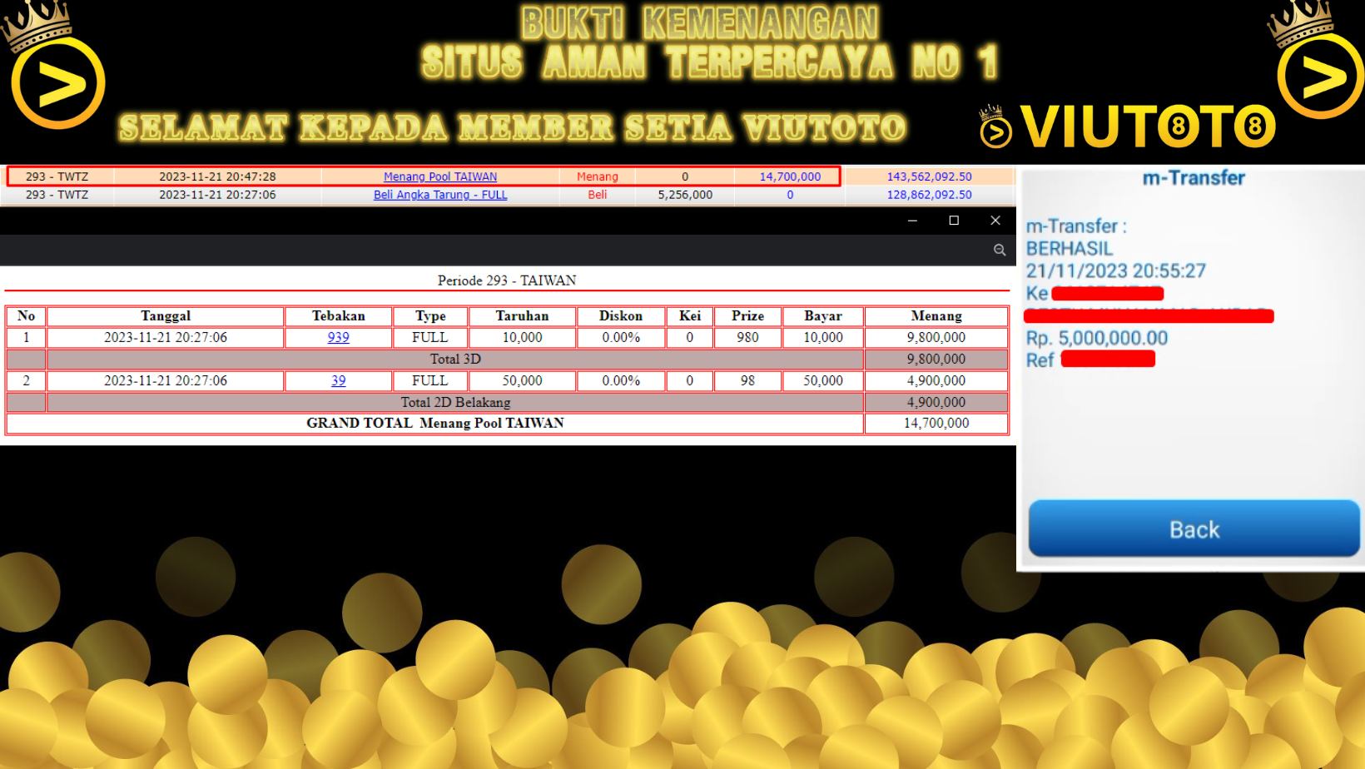The width and height of the screenshot is (1365, 769).
Task: Click the Menang column header
Action: pos(936,316)
